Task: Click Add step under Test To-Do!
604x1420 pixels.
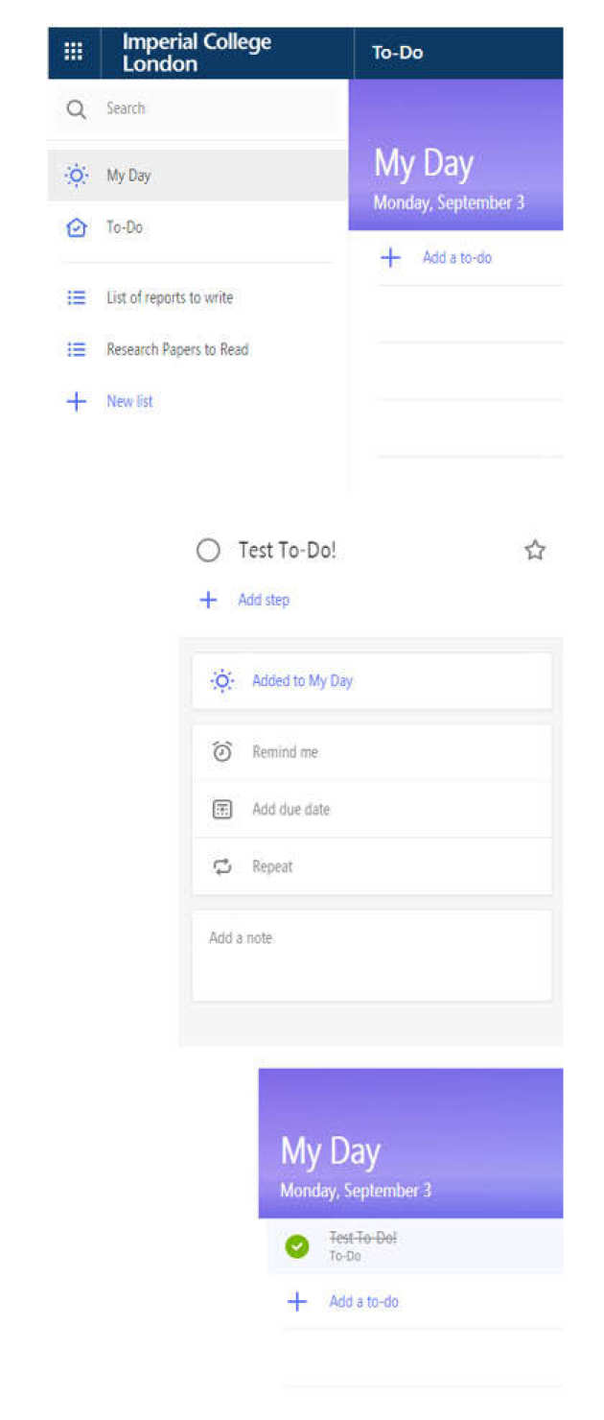Action: pyautogui.click(x=263, y=600)
